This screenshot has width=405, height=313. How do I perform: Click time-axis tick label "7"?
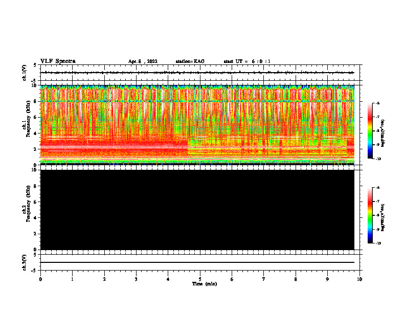pos(264,279)
